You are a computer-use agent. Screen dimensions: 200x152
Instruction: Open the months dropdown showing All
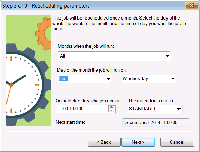(x=114, y=56)
